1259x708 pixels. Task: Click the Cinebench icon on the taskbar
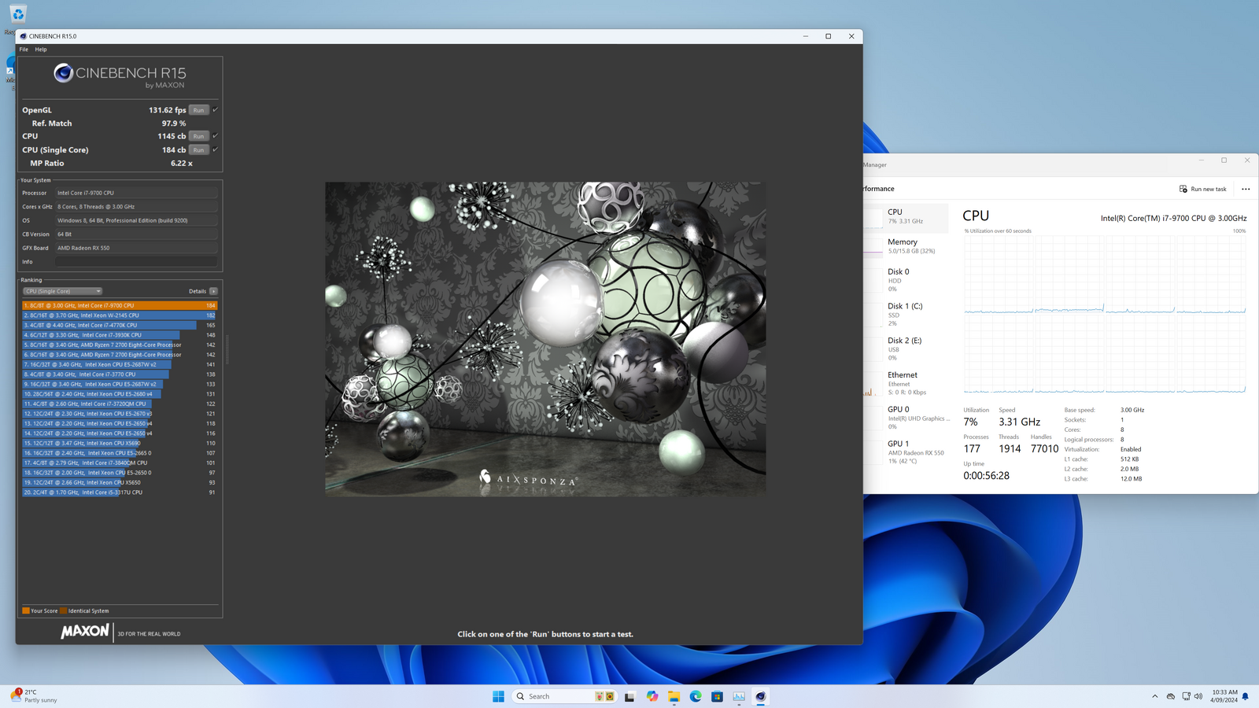click(x=761, y=696)
